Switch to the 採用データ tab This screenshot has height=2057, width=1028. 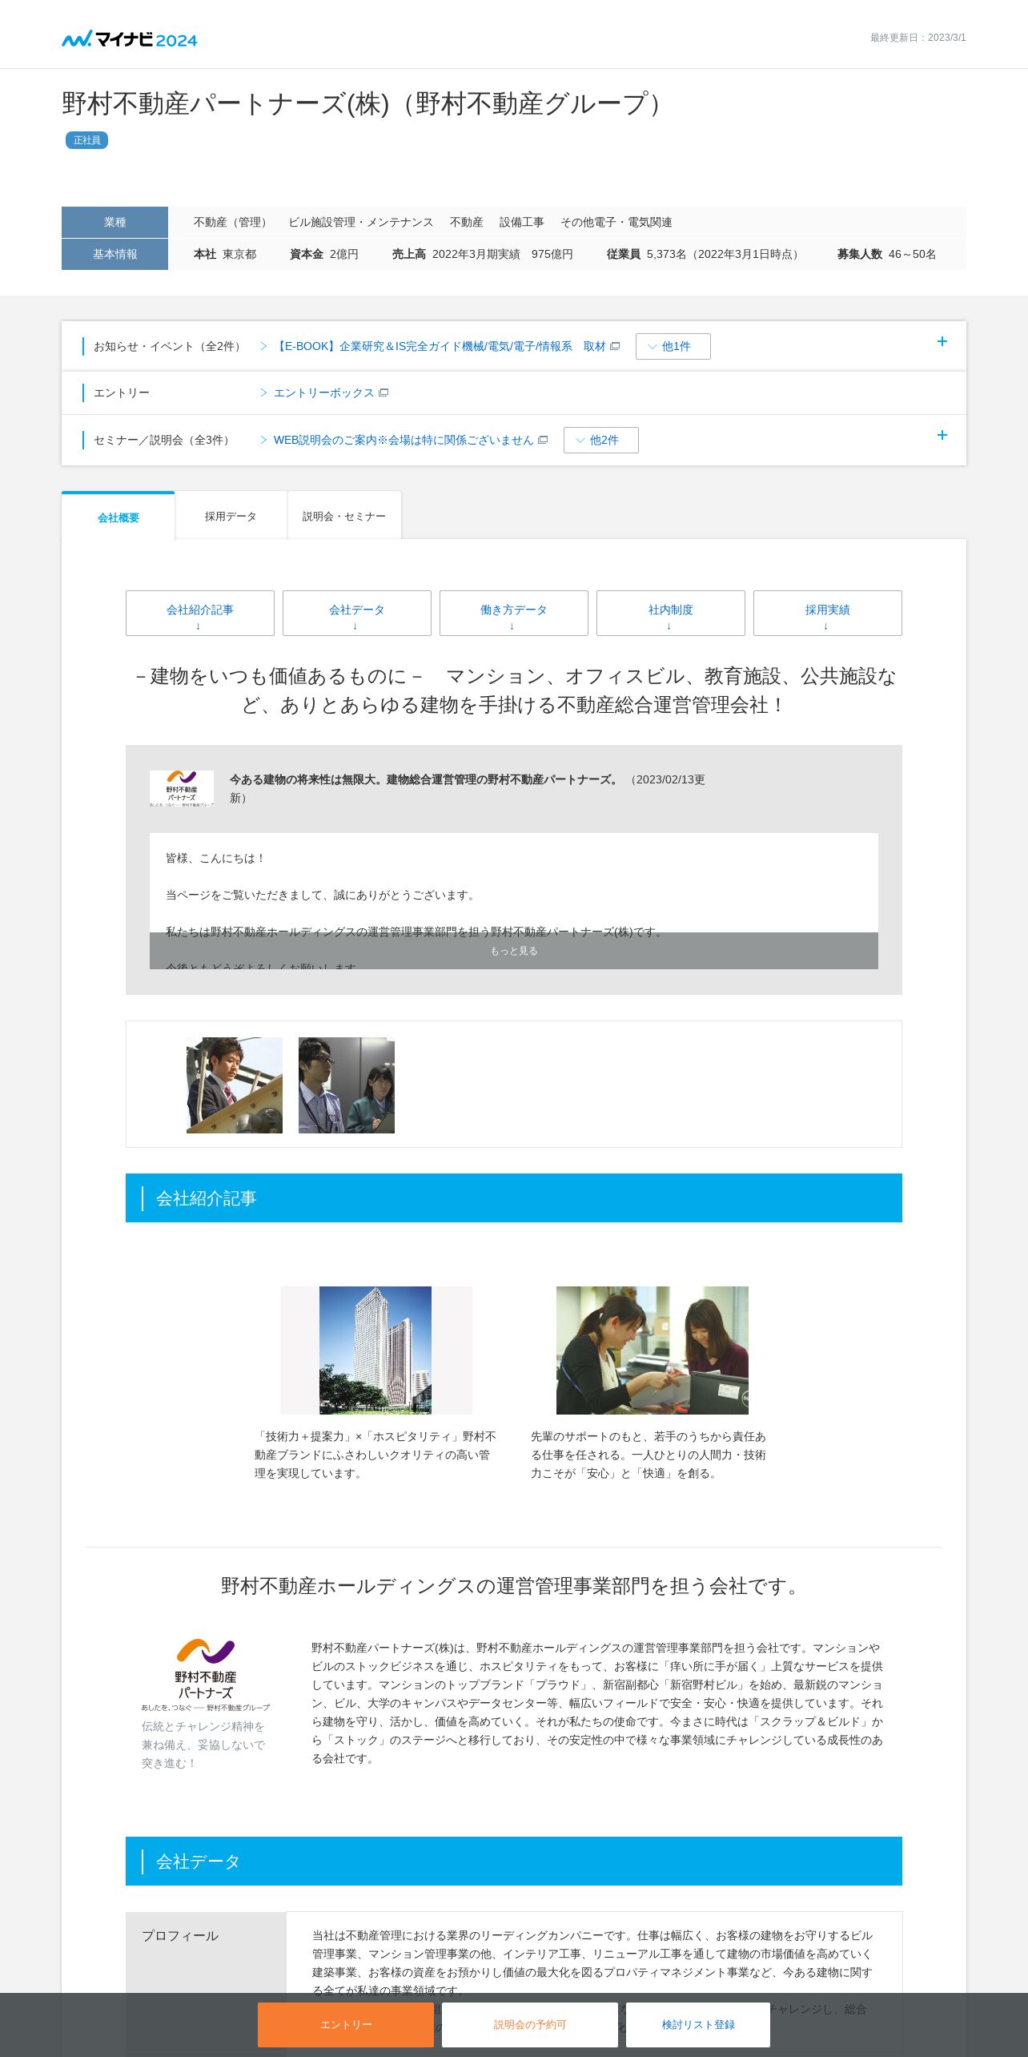pos(231,516)
